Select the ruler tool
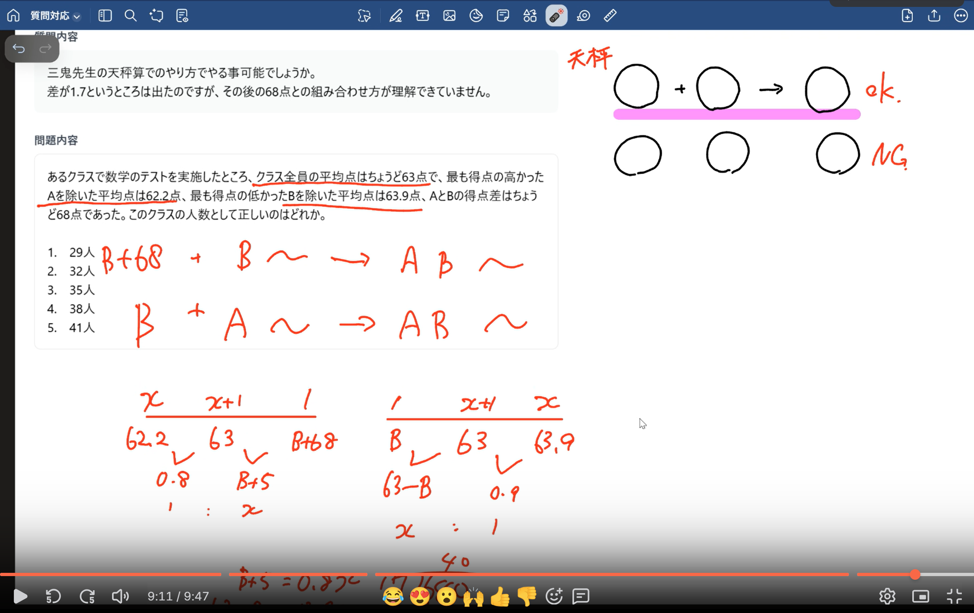This screenshot has height=613, width=974. (610, 16)
